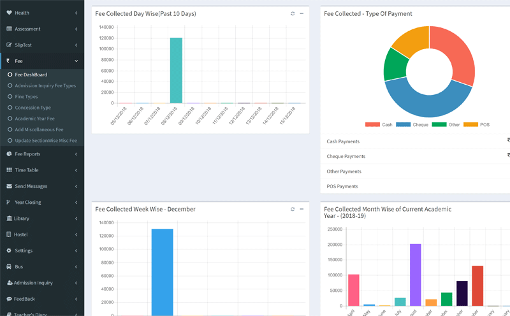
Task: Click the blue weekly bar in December chart
Action: click(x=163, y=272)
